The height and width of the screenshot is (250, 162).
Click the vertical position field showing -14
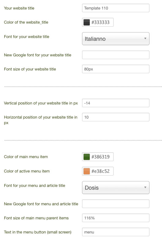click(116, 103)
